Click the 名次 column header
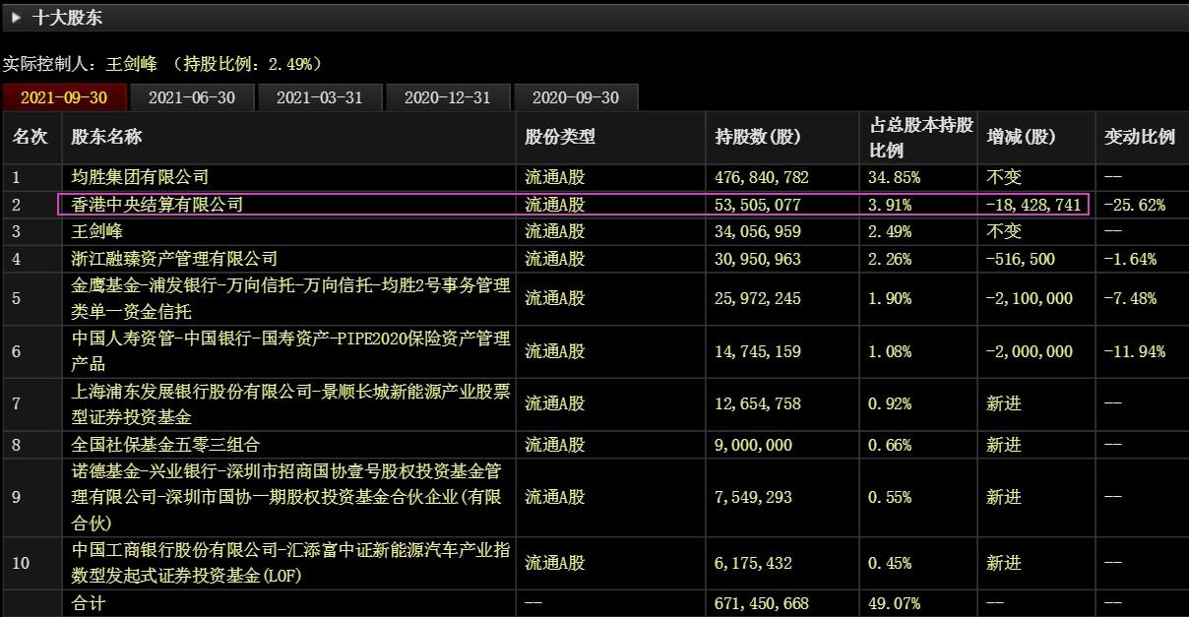The height and width of the screenshot is (617, 1189). (x=30, y=138)
